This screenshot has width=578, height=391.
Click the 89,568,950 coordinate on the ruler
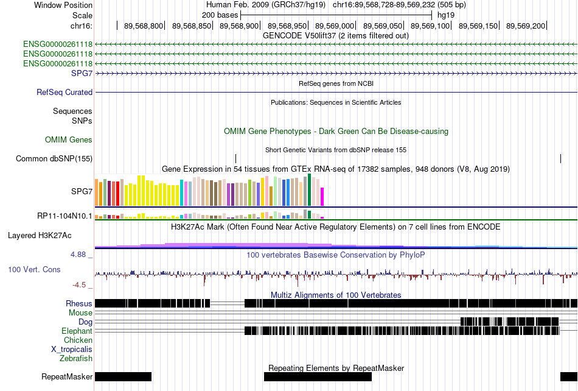click(x=287, y=26)
